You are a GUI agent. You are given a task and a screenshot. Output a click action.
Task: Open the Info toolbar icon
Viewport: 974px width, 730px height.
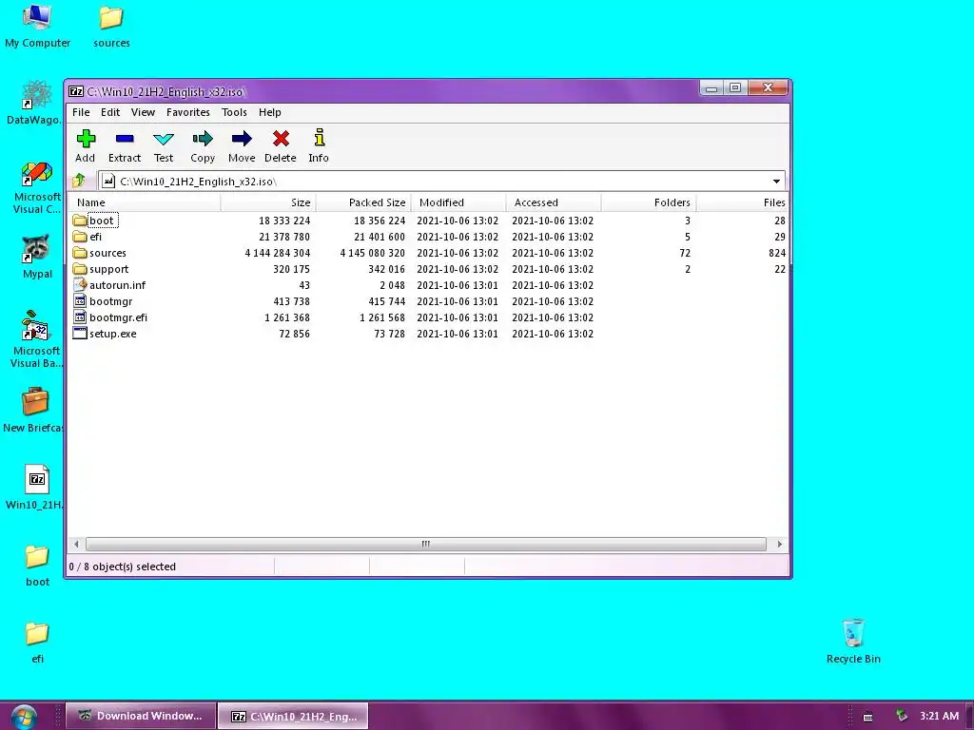(320, 138)
